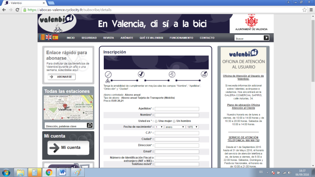Bookmark the page with the star icon
315x177 pixels.
305,10
